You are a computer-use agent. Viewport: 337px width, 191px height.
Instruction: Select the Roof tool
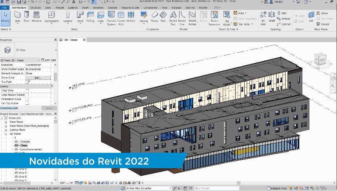pyautogui.click(x=80, y=17)
